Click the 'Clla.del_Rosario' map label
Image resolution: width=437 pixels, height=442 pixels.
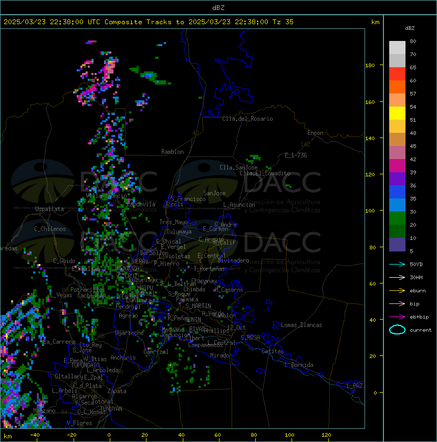pos(247,119)
